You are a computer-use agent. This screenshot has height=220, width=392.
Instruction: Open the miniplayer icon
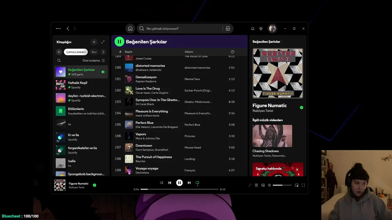296,185
